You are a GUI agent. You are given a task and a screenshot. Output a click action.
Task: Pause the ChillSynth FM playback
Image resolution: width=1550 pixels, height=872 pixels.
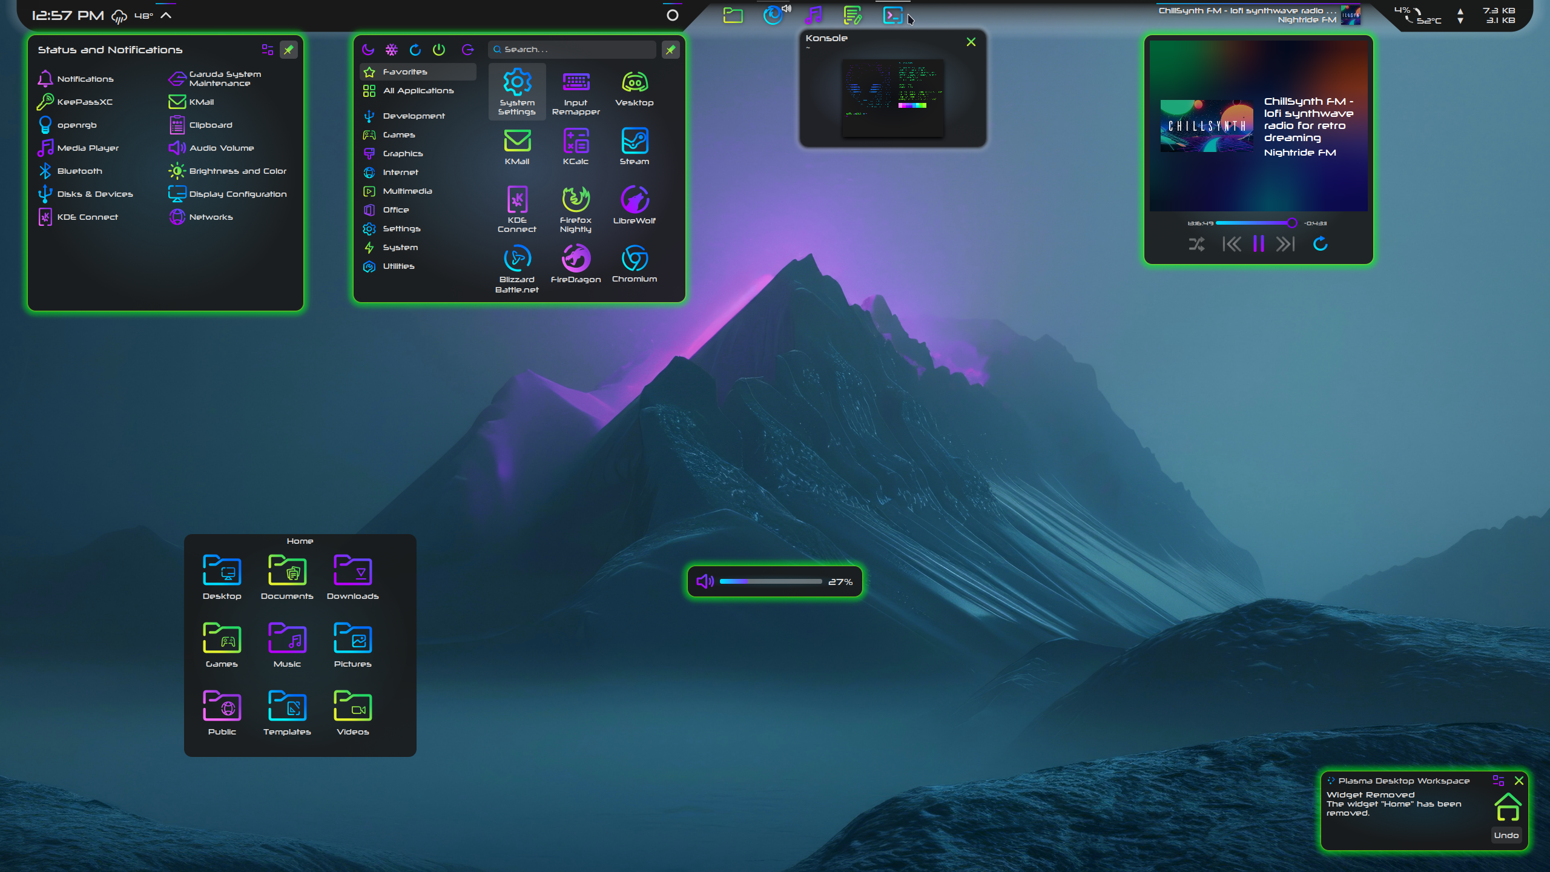tap(1258, 244)
